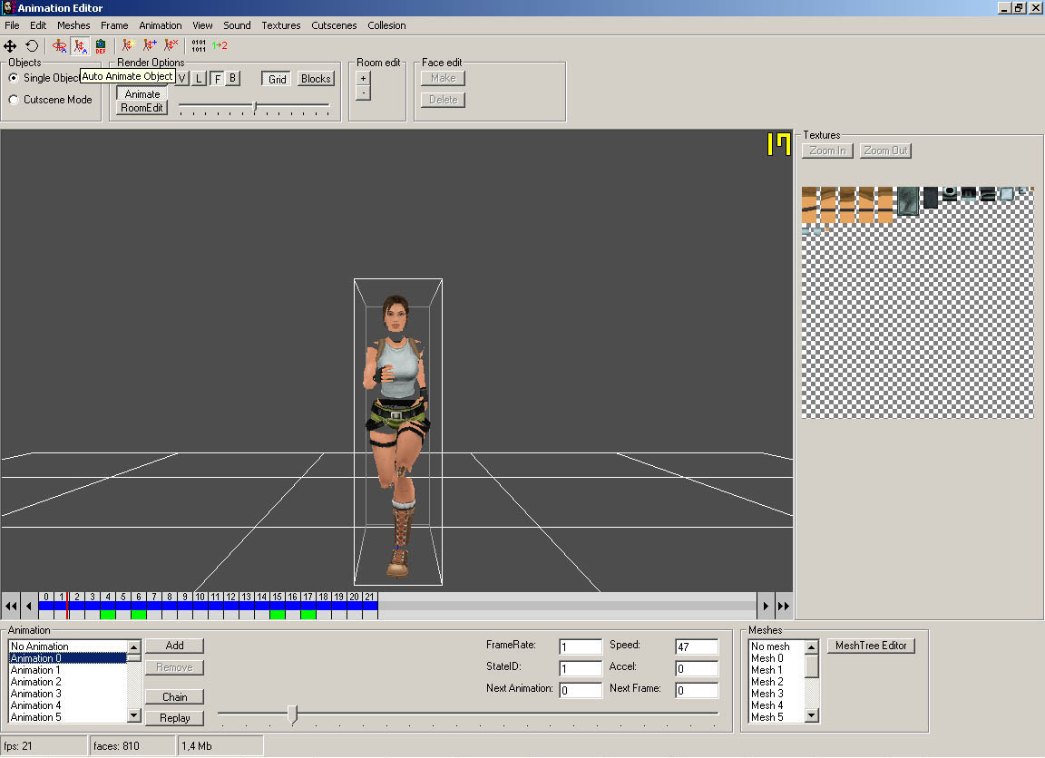1045x758 pixels.
Task: Click the Accel input field
Action: 697,668
